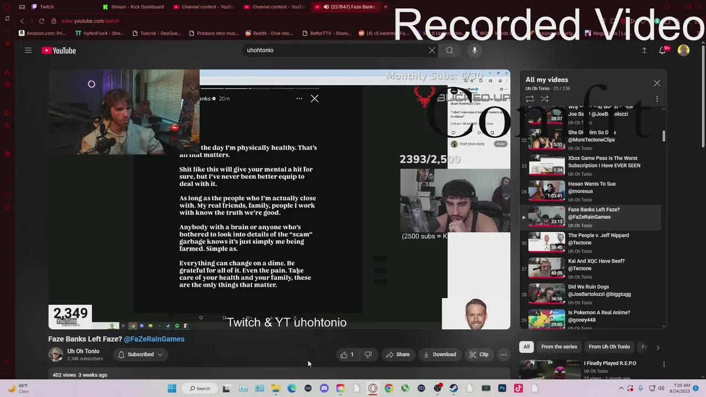Open the taskbar Search box

[200, 388]
